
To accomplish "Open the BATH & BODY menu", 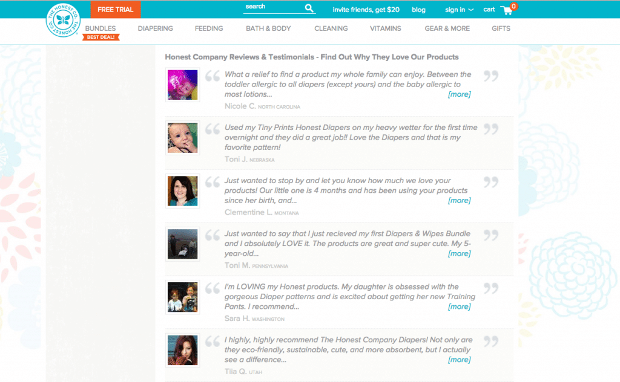I will pos(268,28).
